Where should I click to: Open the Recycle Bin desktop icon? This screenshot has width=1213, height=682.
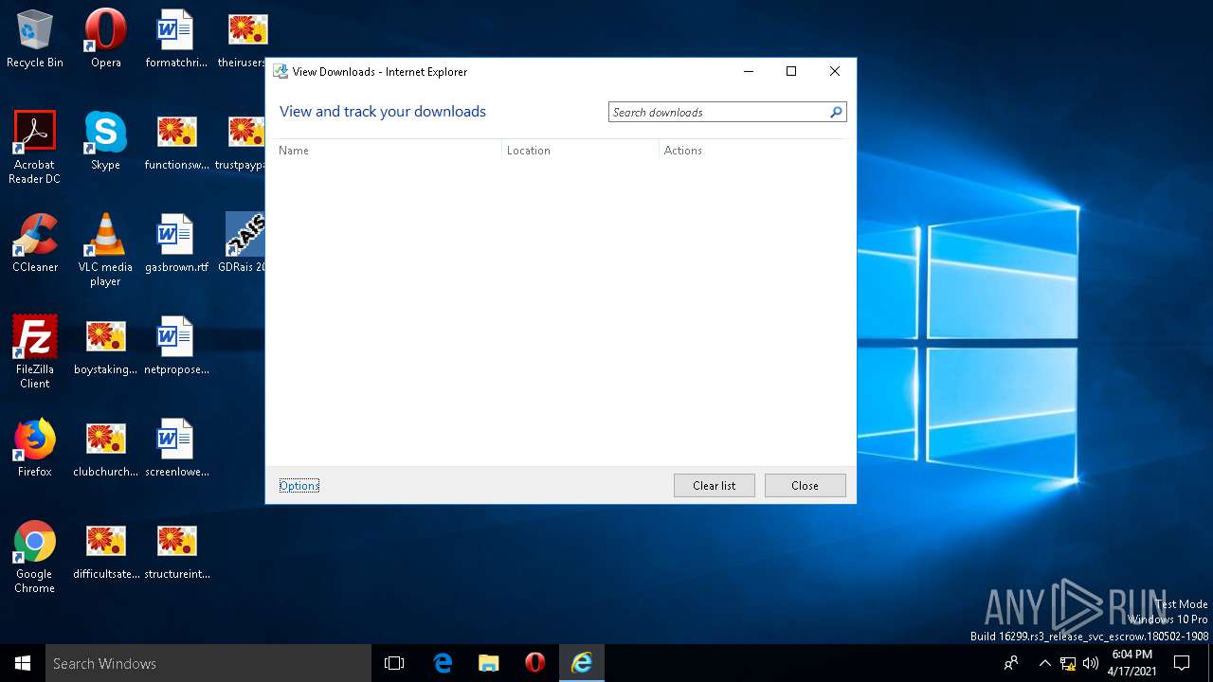(x=35, y=39)
